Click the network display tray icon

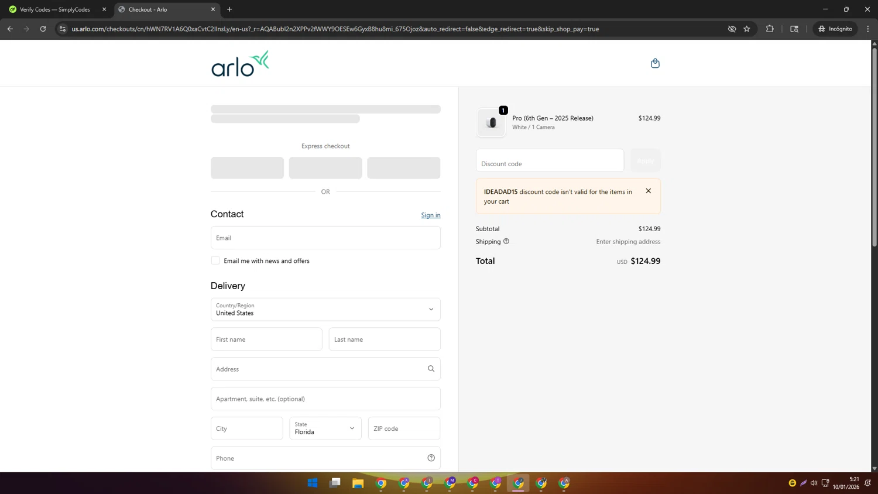(x=825, y=483)
